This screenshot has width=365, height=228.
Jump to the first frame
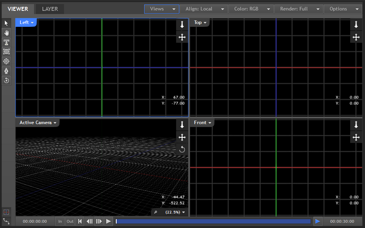pyautogui.click(x=80, y=221)
